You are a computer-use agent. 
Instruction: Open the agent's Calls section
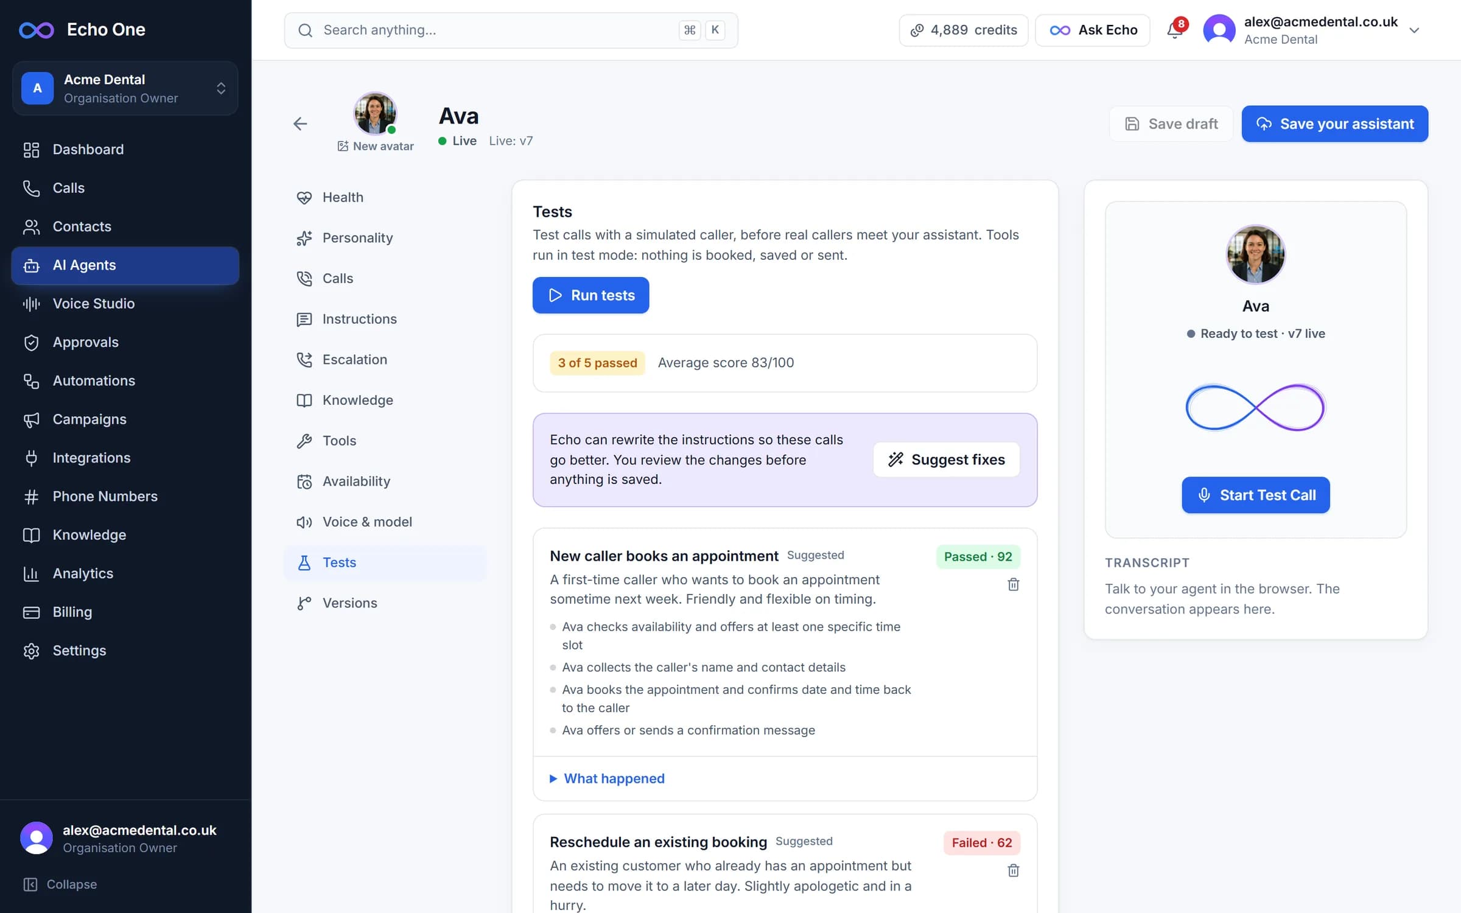point(385,278)
